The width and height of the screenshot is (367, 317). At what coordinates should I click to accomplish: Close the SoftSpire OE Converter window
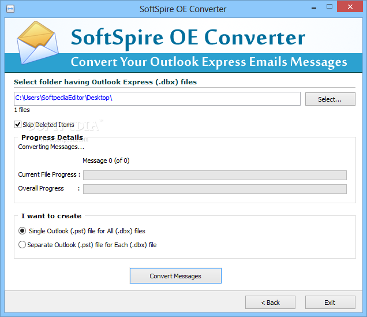coord(350,6)
